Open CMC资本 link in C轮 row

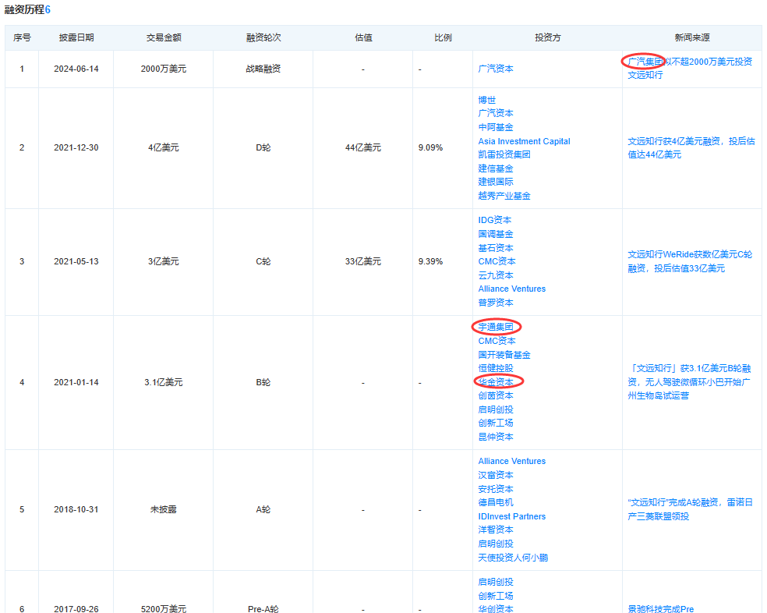click(497, 261)
